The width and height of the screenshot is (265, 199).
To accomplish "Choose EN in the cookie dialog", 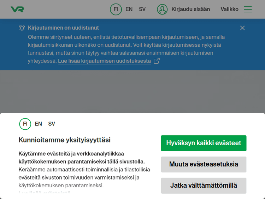I will (x=39, y=124).
